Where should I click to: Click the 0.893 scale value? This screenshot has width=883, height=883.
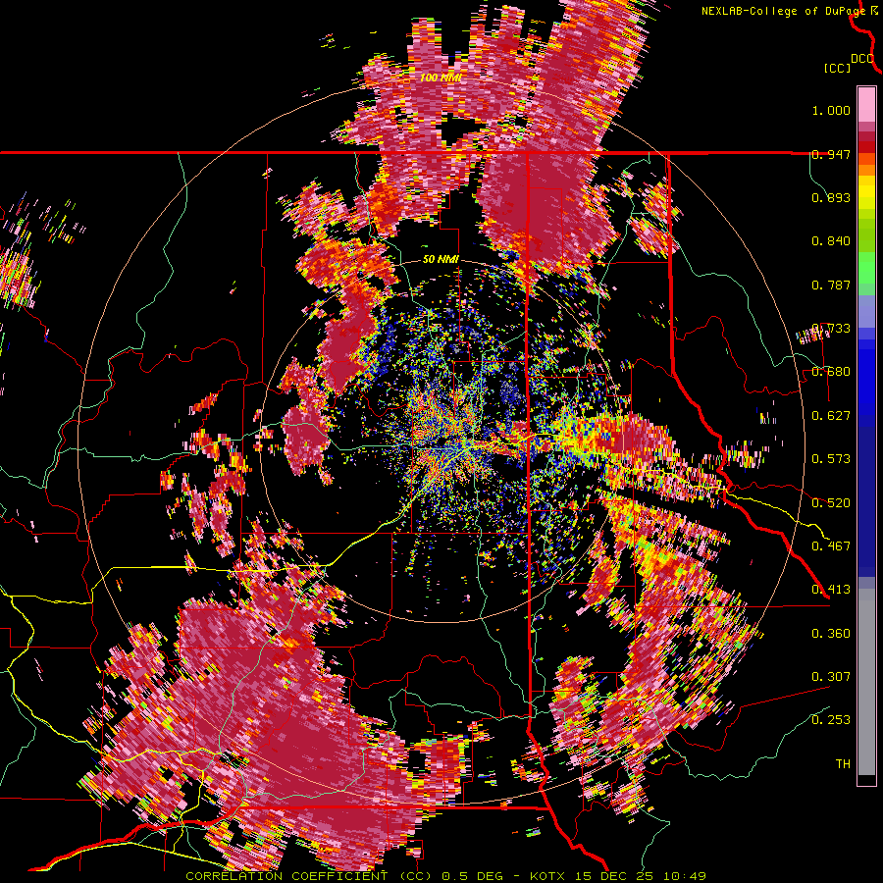tap(831, 197)
